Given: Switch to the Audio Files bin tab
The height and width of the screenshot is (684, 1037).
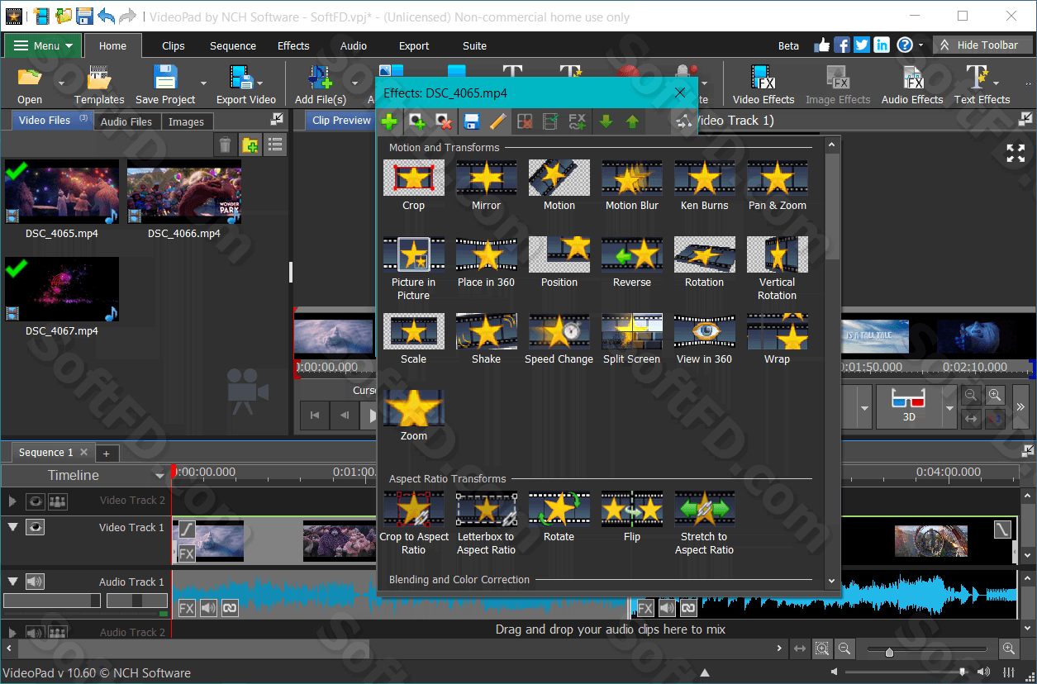Looking at the screenshot, I should (x=126, y=121).
